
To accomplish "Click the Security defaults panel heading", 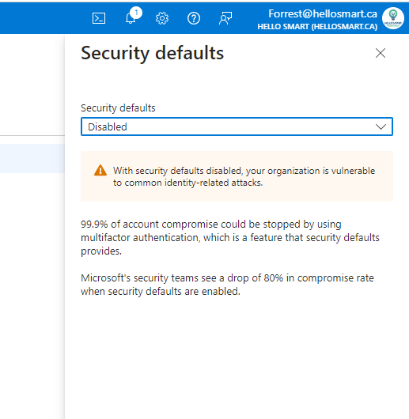I will (x=153, y=53).
